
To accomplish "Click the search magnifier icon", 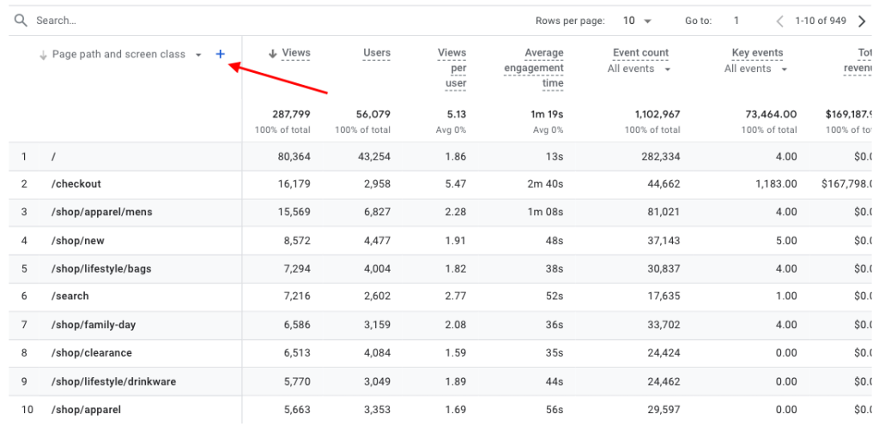I will (x=21, y=20).
